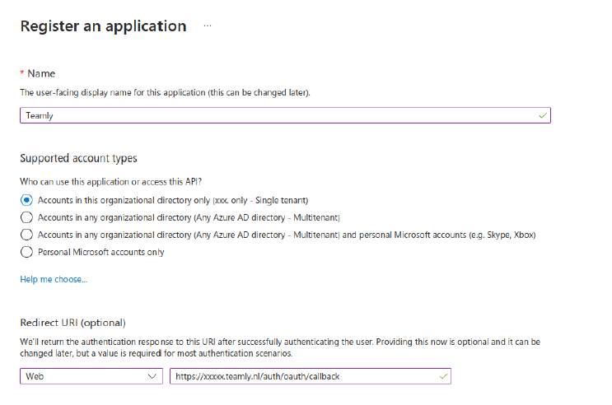
Task: Click the green checkmark in the Name field
Action: 542,116
